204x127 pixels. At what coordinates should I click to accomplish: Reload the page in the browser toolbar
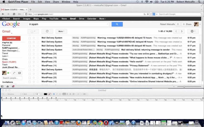(x=14, y=14)
